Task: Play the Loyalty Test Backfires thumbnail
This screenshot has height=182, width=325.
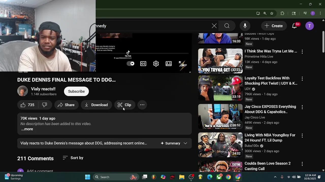Action: pyautogui.click(x=220, y=88)
